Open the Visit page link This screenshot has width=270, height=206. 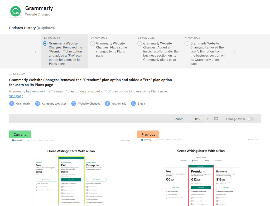point(16,96)
